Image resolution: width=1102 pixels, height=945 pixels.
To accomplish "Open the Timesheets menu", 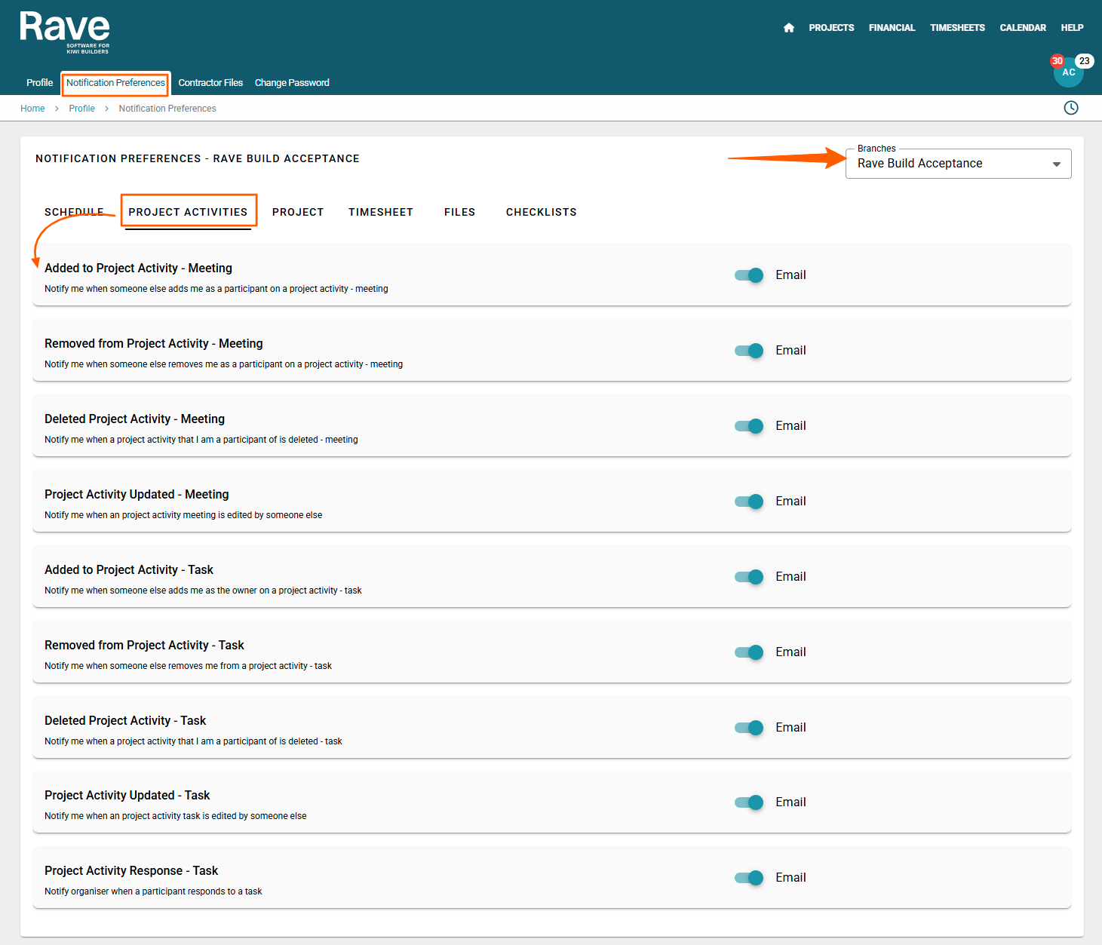I will [957, 28].
